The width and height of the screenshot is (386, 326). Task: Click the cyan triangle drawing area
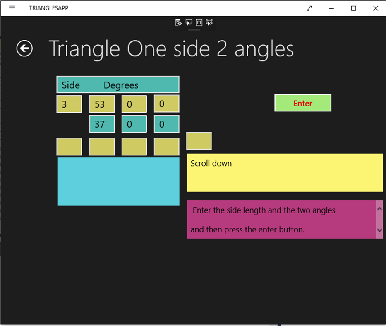click(x=118, y=181)
